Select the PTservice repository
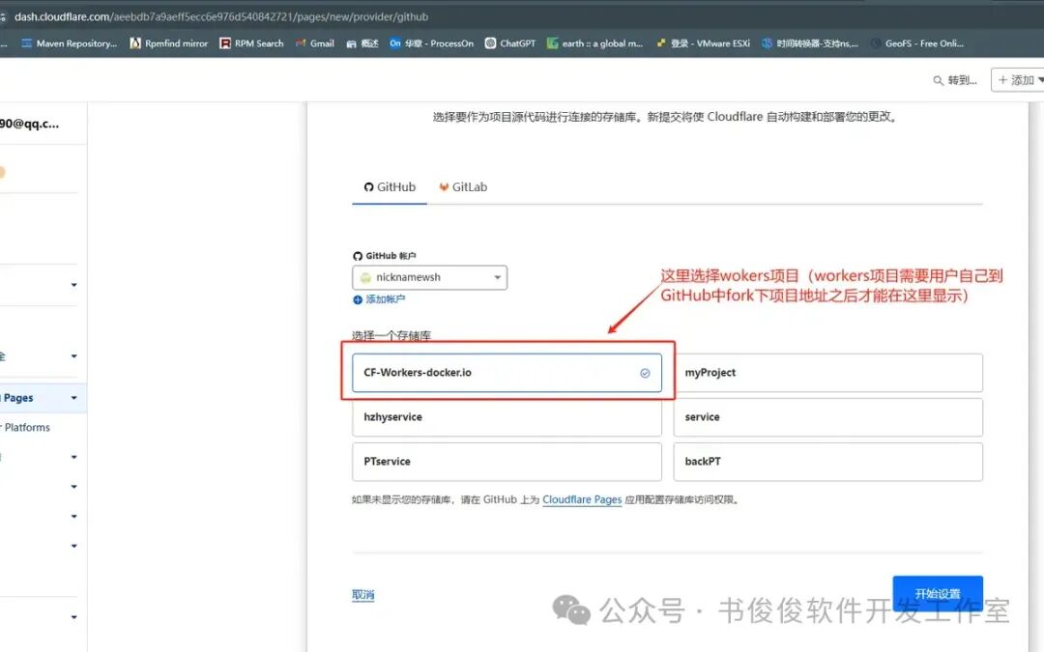 507,462
